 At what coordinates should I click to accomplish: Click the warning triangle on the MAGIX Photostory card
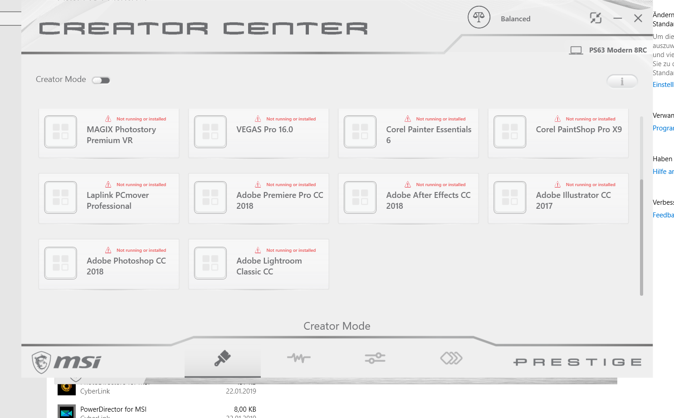[x=108, y=119]
